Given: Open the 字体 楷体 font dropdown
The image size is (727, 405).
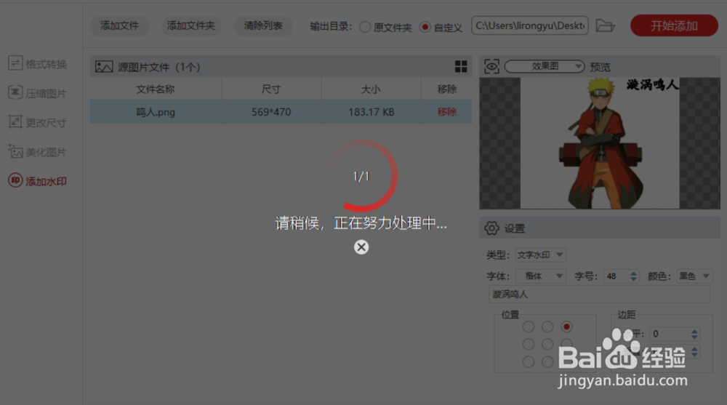Looking at the screenshot, I should [x=540, y=276].
